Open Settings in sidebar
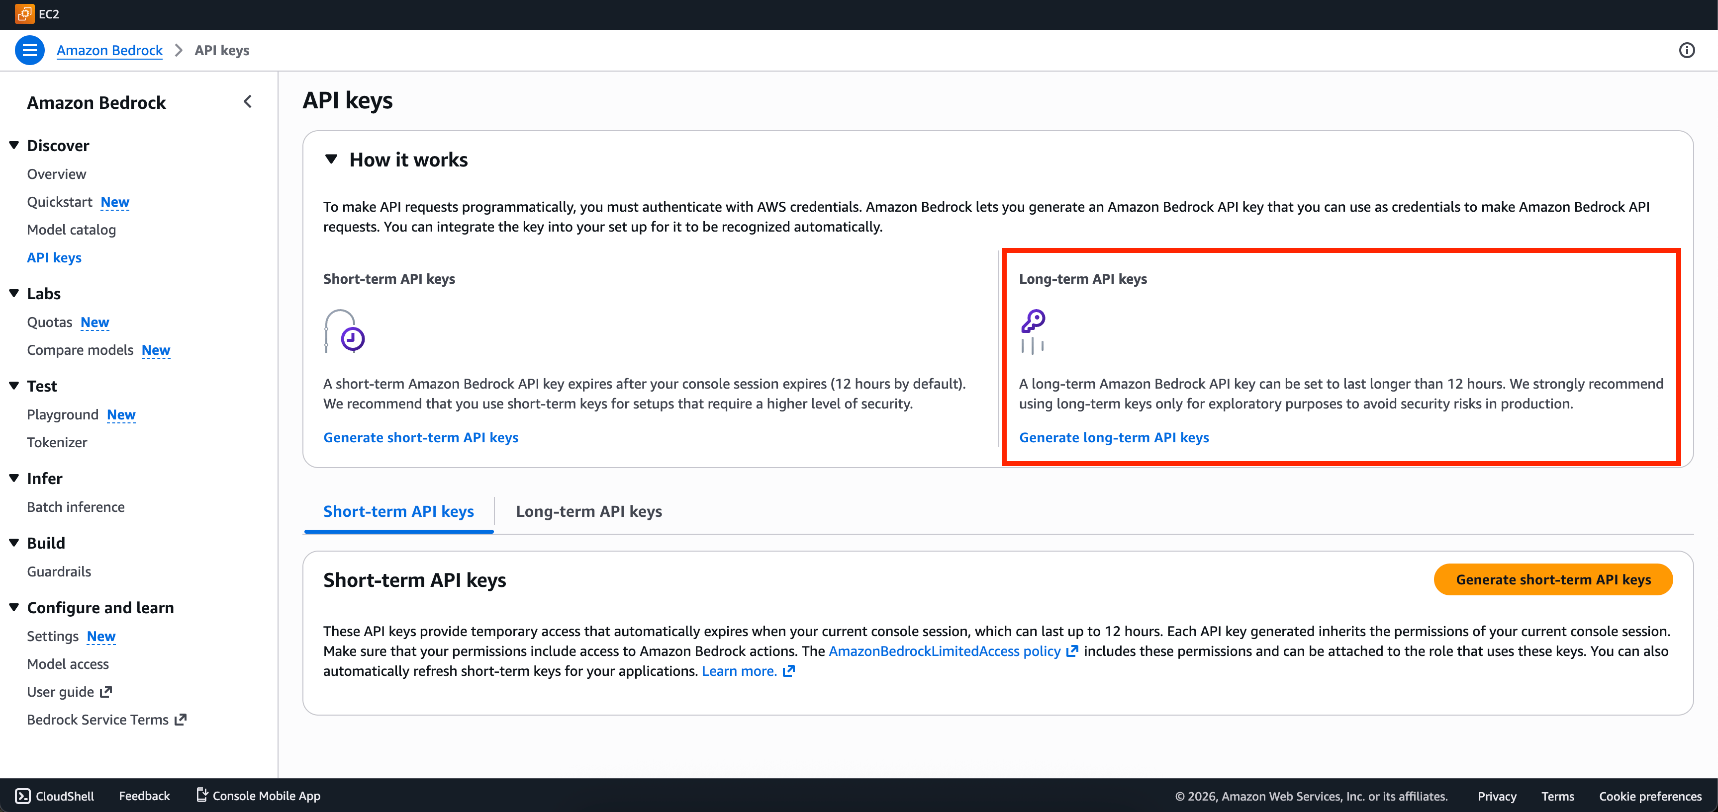This screenshot has width=1718, height=812. (53, 636)
